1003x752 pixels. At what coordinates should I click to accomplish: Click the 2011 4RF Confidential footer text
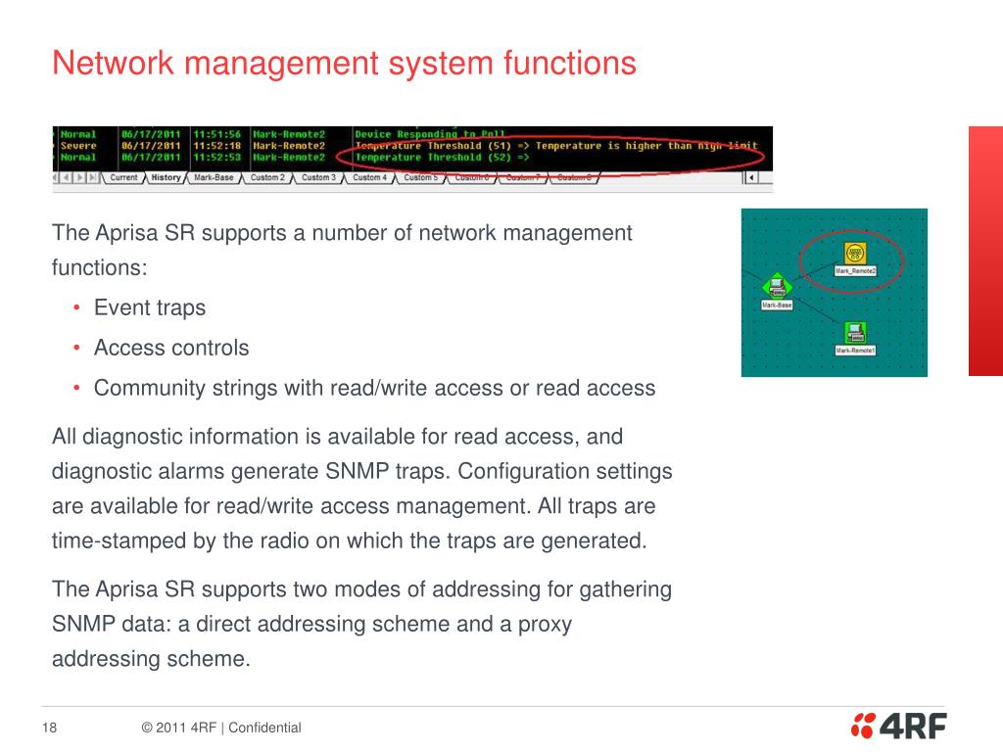pos(221,728)
